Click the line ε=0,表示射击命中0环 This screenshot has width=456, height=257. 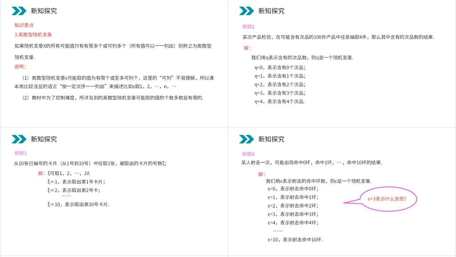(293, 189)
